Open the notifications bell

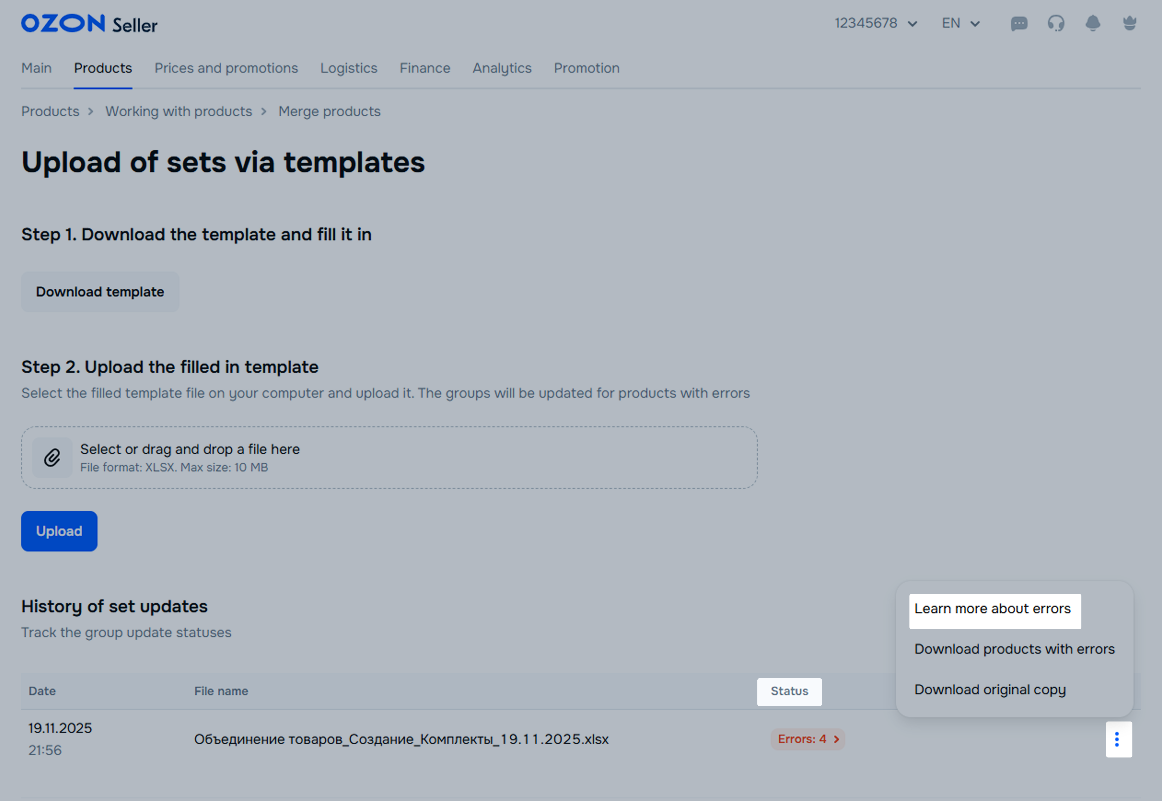click(1092, 24)
